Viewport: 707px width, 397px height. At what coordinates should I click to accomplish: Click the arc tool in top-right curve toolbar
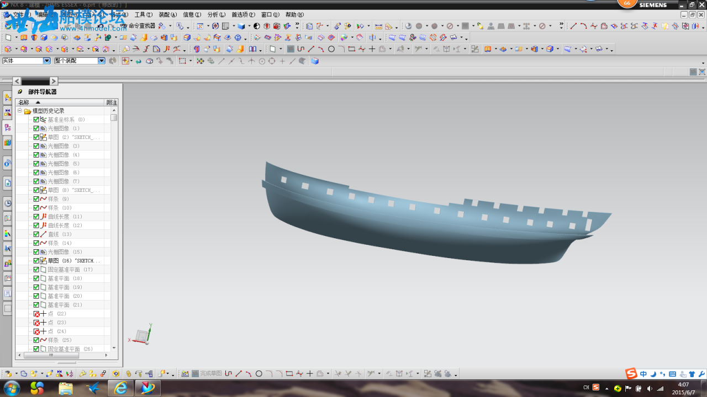(583, 26)
